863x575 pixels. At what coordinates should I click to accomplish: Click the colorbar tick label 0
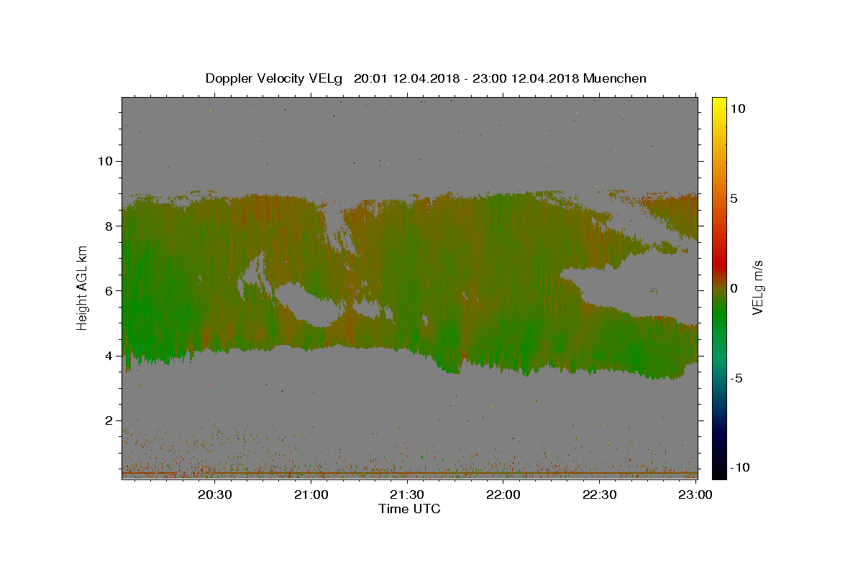click(x=734, y=288)
